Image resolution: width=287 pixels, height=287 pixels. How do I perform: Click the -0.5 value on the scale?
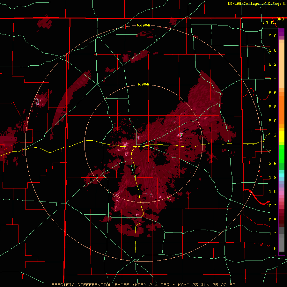tap(271, 220)
